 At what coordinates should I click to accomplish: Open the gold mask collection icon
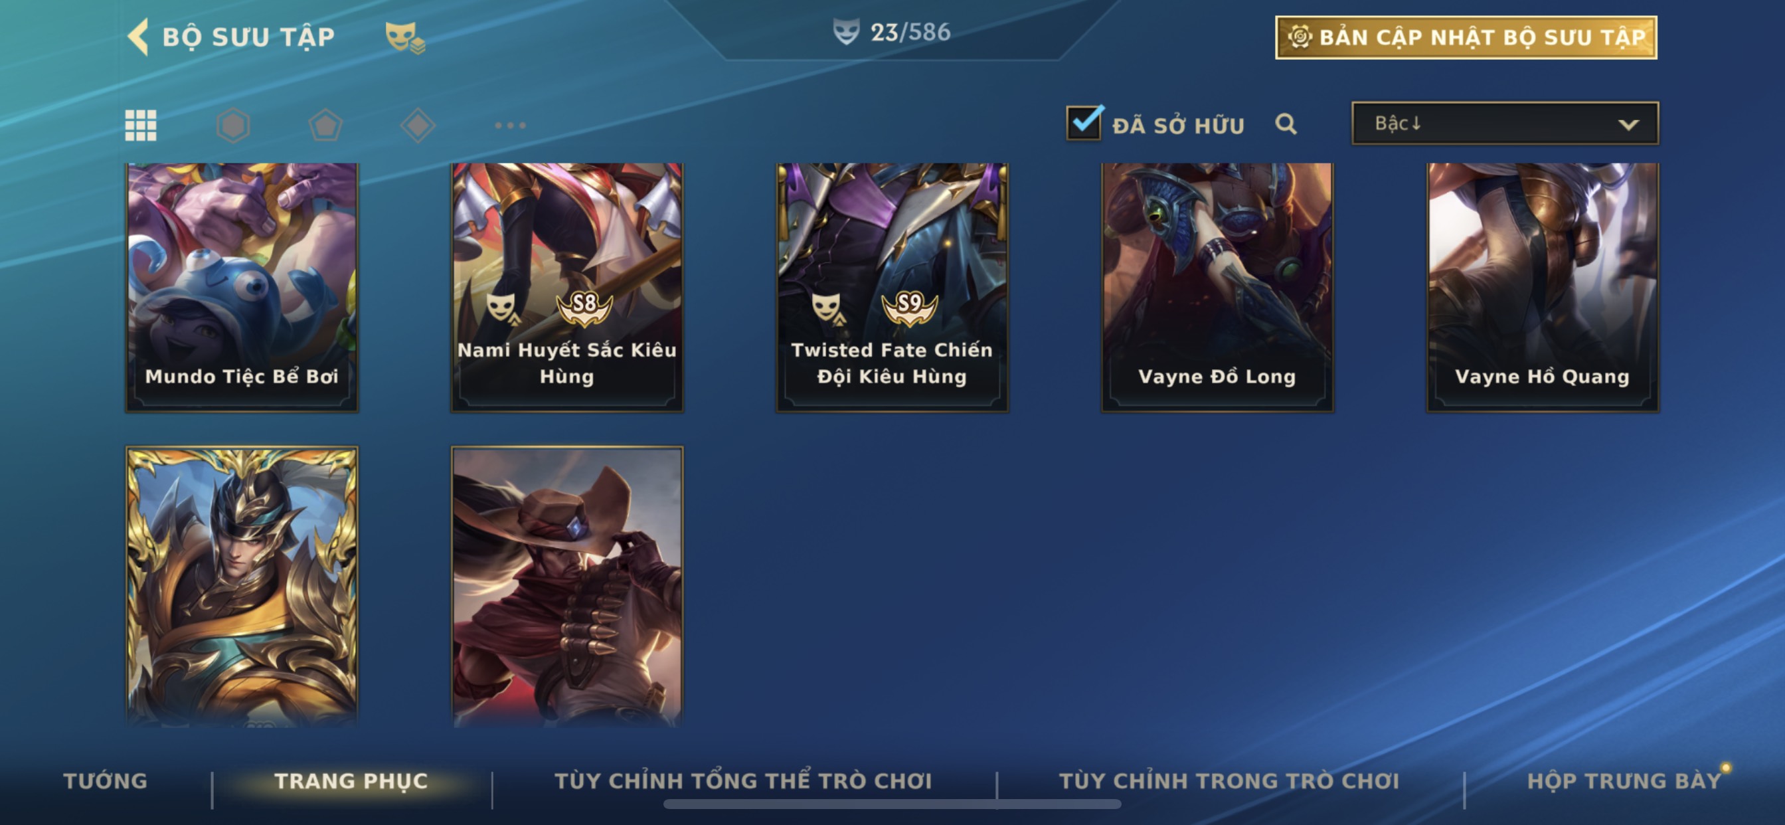click(404, 37)
